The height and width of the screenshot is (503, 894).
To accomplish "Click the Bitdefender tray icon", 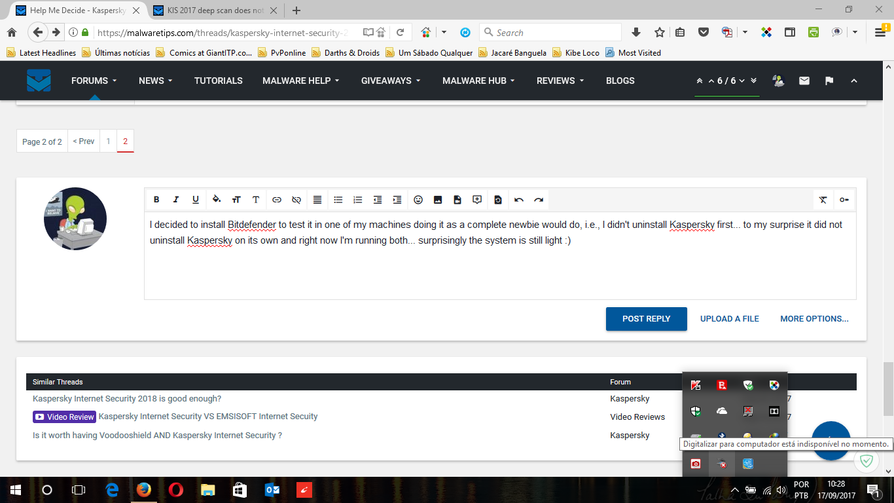I will click(722, 385).
